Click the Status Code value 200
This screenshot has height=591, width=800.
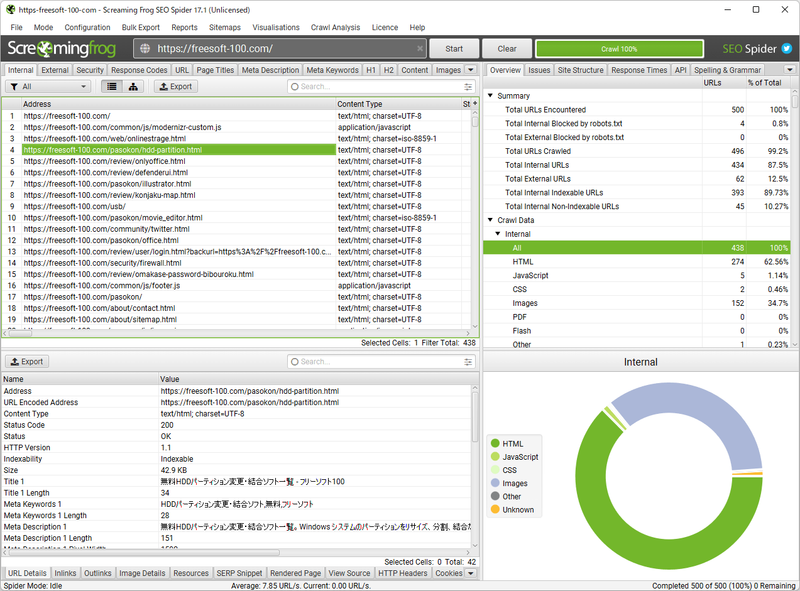[x=167, y=425]
